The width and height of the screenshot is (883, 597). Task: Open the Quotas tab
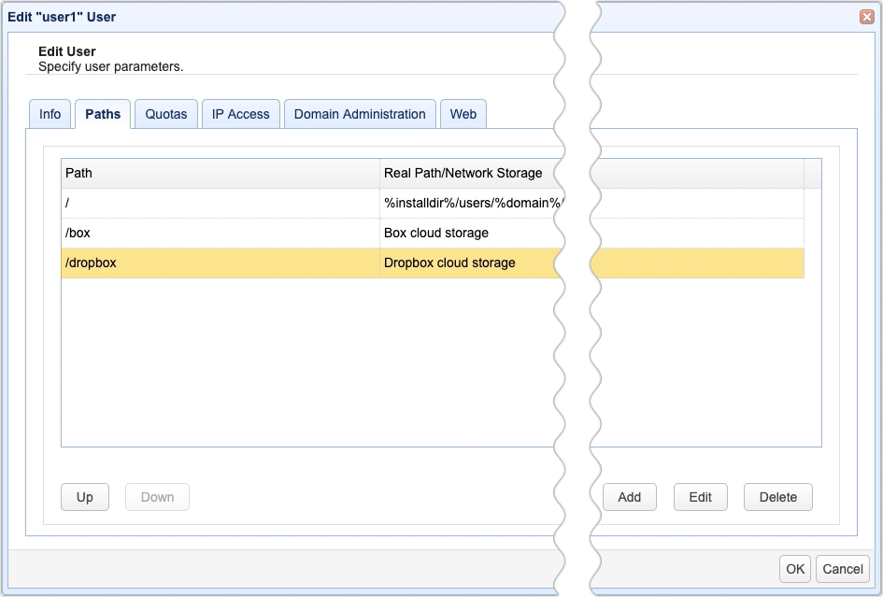point(165,113)
